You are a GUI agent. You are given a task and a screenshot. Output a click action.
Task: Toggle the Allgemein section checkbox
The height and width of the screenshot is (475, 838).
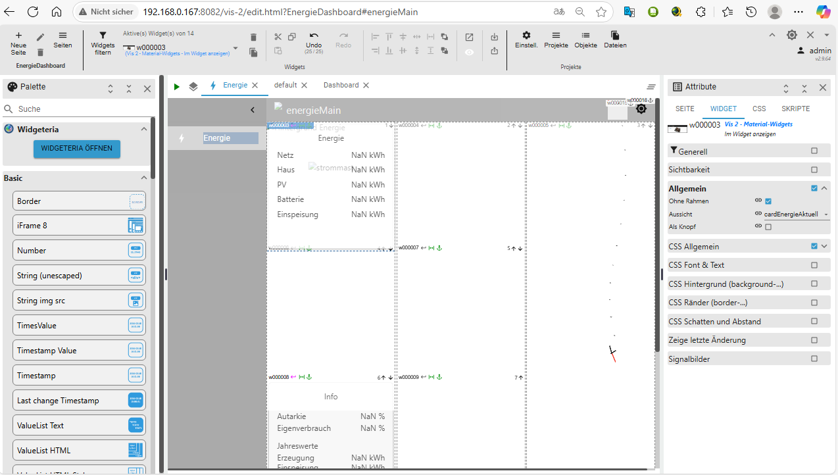coord(814,188)
